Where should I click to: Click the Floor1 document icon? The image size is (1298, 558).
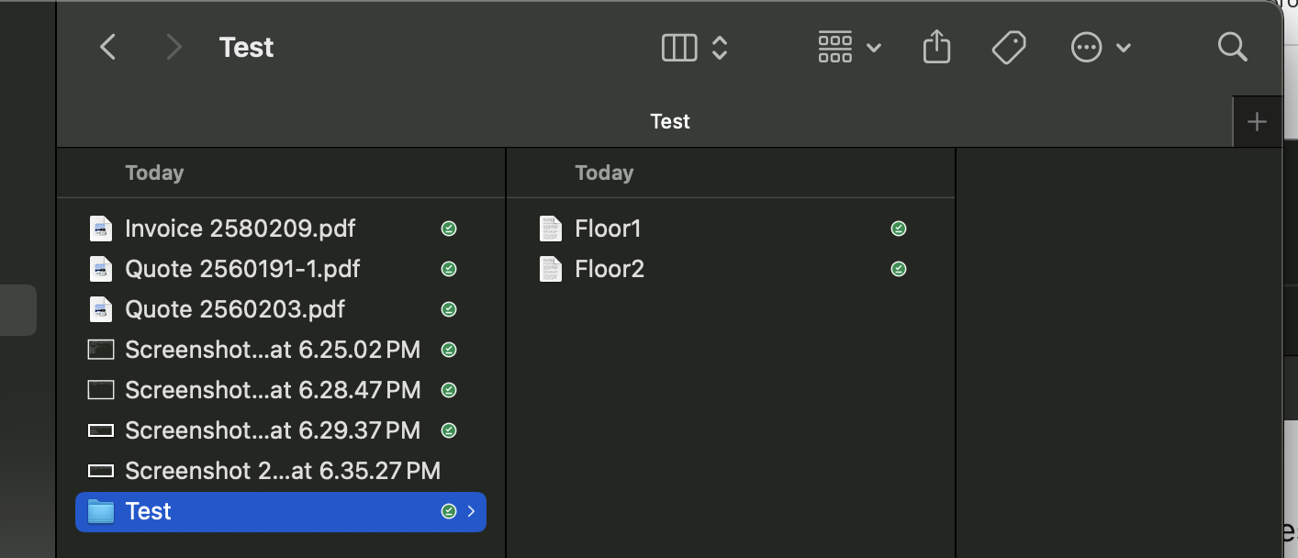coord(551,229)
